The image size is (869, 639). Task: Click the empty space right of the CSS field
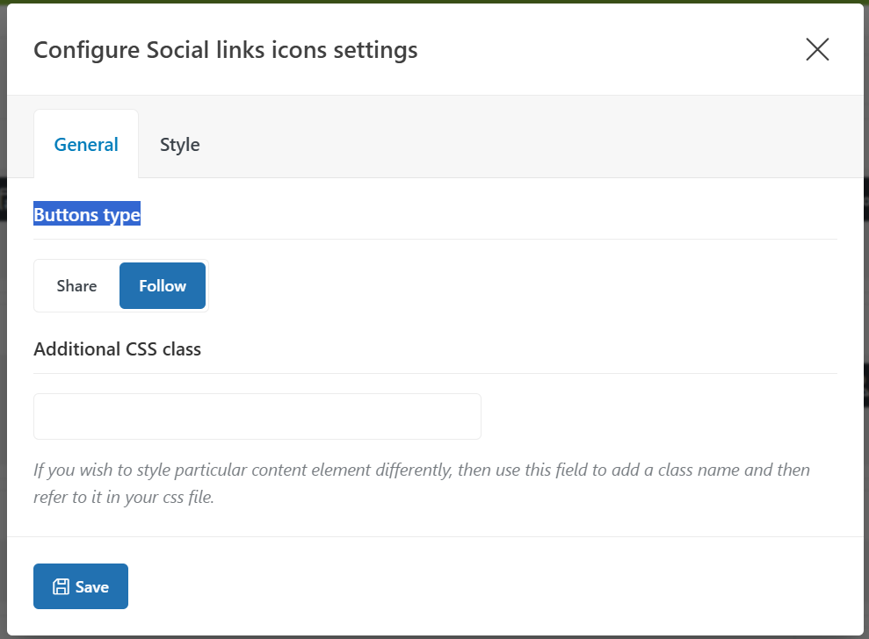pyautogui.click(x=659, y=416)
